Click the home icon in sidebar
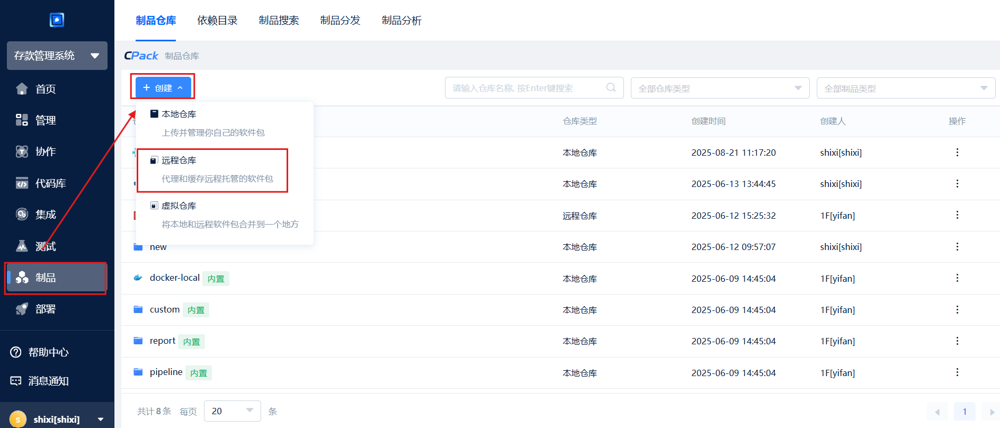 pos(22,89)
